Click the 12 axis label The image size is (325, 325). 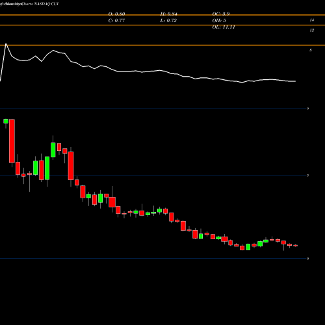(311, 31)
